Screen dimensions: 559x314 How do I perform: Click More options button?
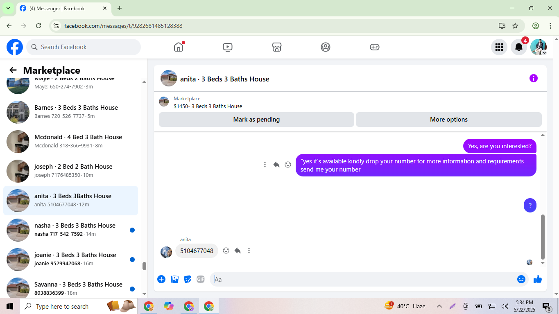click(x=449, y=120)
